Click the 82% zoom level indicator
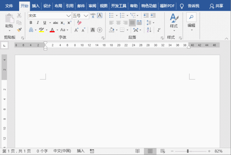231x155 pixels. 219,151
